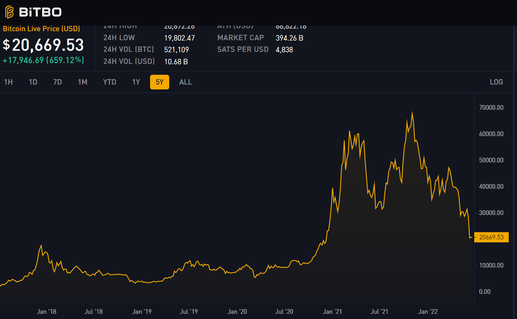This screenshot has height=319, width=517.
Task: Click the Jan '22 date axis label
Action: click(428, 311)
